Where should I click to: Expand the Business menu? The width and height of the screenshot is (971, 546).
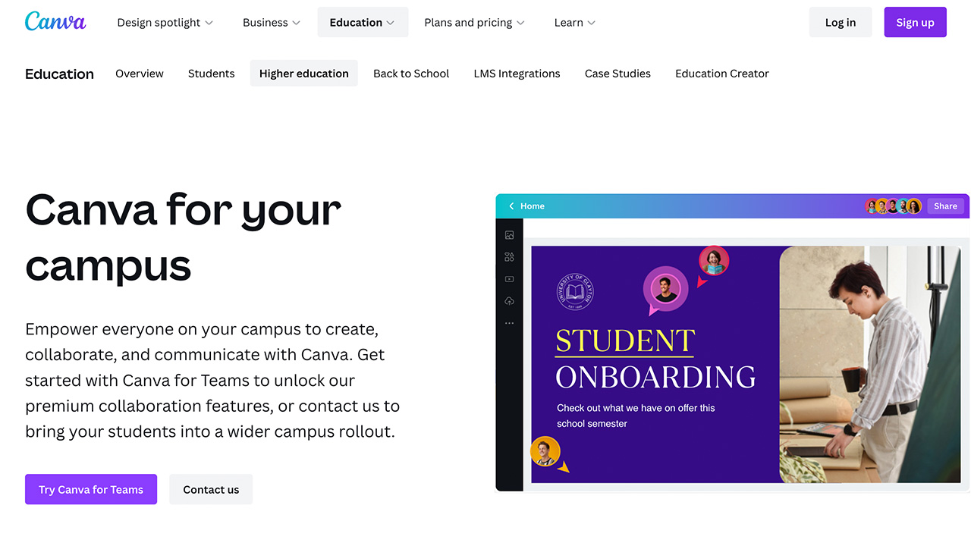[272, 23]
